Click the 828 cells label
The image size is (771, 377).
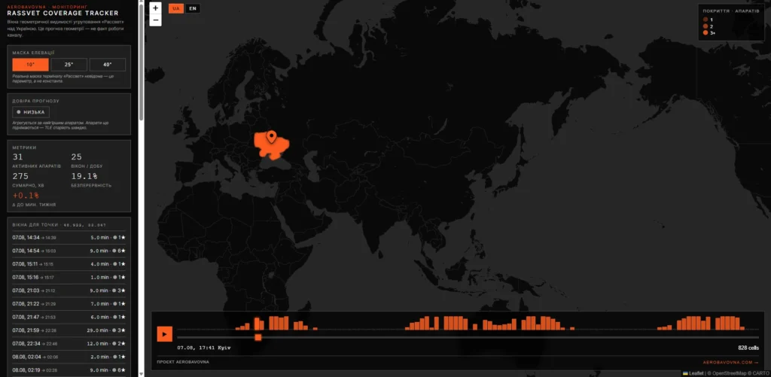[x=748, y=348]
